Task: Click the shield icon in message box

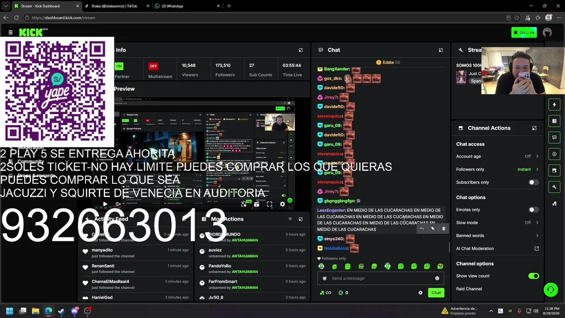Action: pyautogui.click(x=324, y=278)
